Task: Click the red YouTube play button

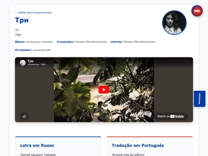Action: [104, 90]
